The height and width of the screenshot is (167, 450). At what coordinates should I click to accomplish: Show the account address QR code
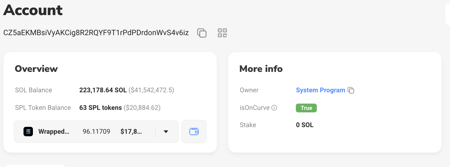click(222, 33)
